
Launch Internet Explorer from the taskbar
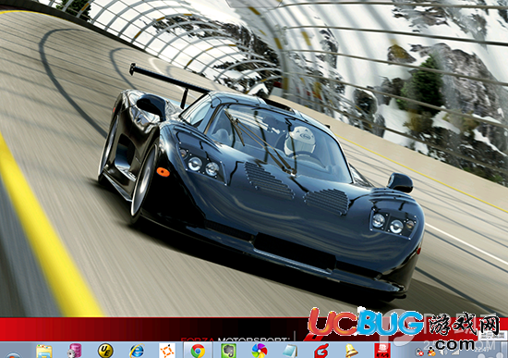137,351
